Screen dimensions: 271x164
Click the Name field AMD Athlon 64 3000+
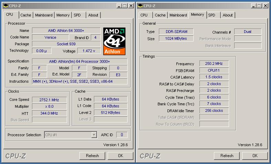(x=66, y=31)
